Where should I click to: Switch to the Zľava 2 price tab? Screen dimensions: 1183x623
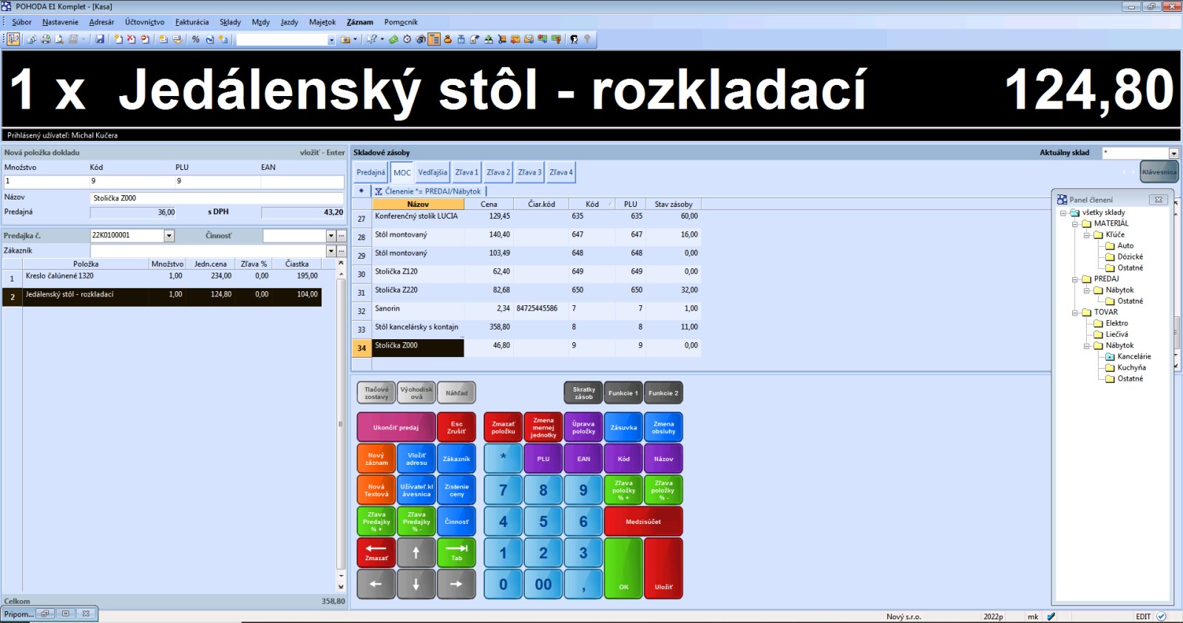pos(498,172)
